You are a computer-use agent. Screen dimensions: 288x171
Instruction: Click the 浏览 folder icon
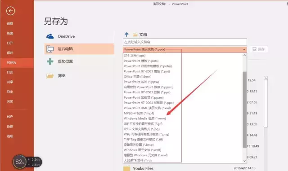pyautogui.click(x=50, y=75)
